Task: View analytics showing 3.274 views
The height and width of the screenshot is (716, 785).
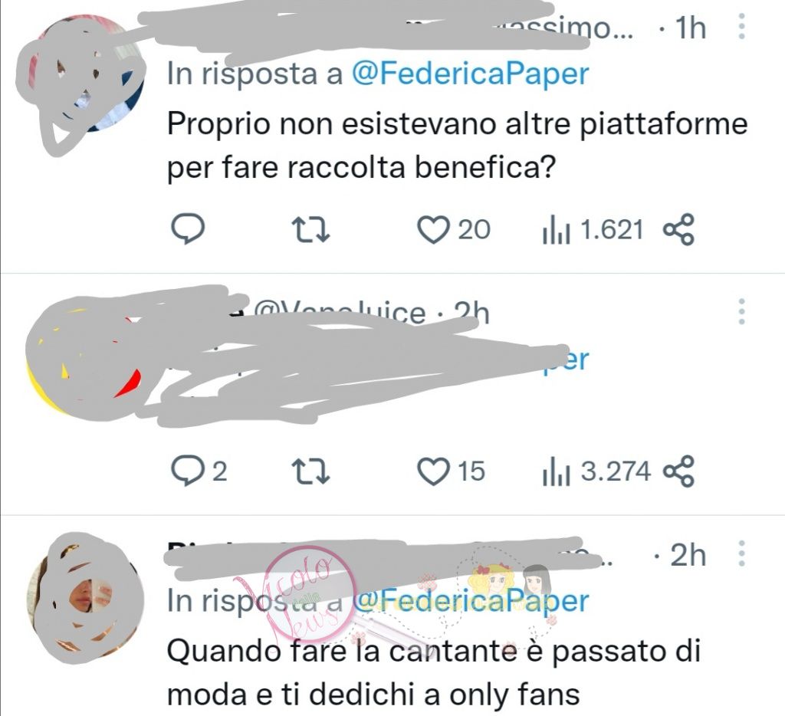Action: [596, 471]
